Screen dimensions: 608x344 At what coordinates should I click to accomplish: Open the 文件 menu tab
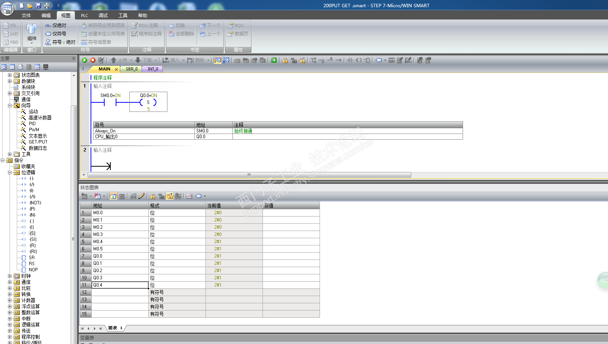[x=26, y=16]
